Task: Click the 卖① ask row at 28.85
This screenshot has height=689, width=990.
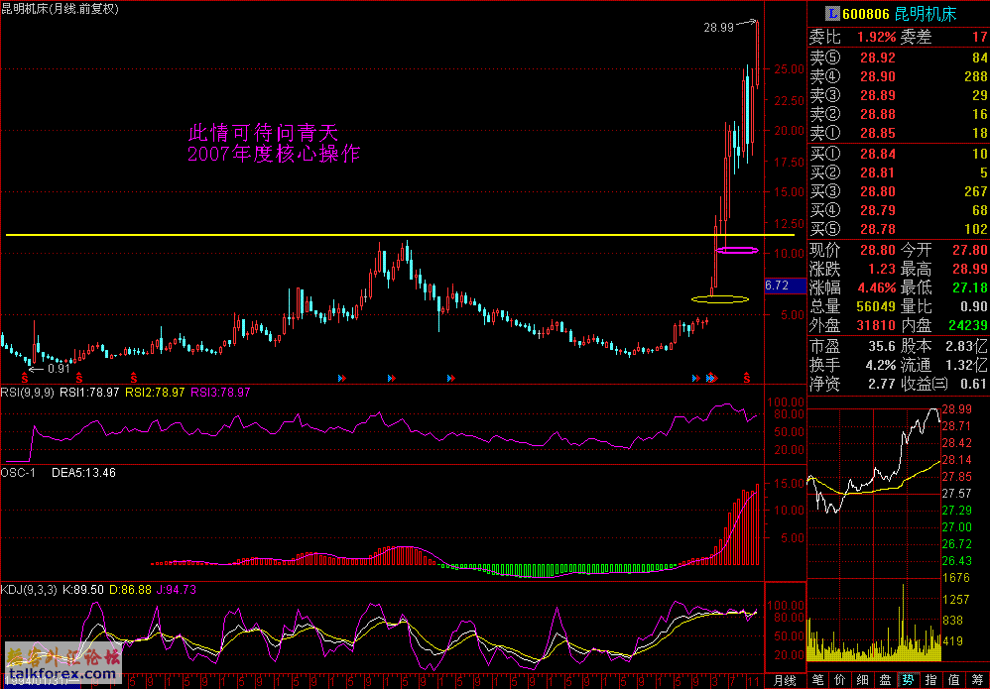Action: point(899,133)
